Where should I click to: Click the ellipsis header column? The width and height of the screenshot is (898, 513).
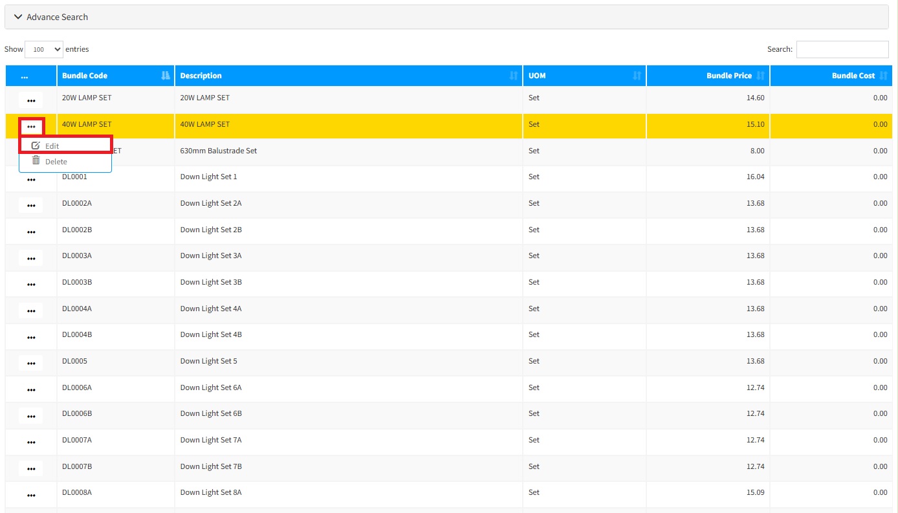[25, 76]
